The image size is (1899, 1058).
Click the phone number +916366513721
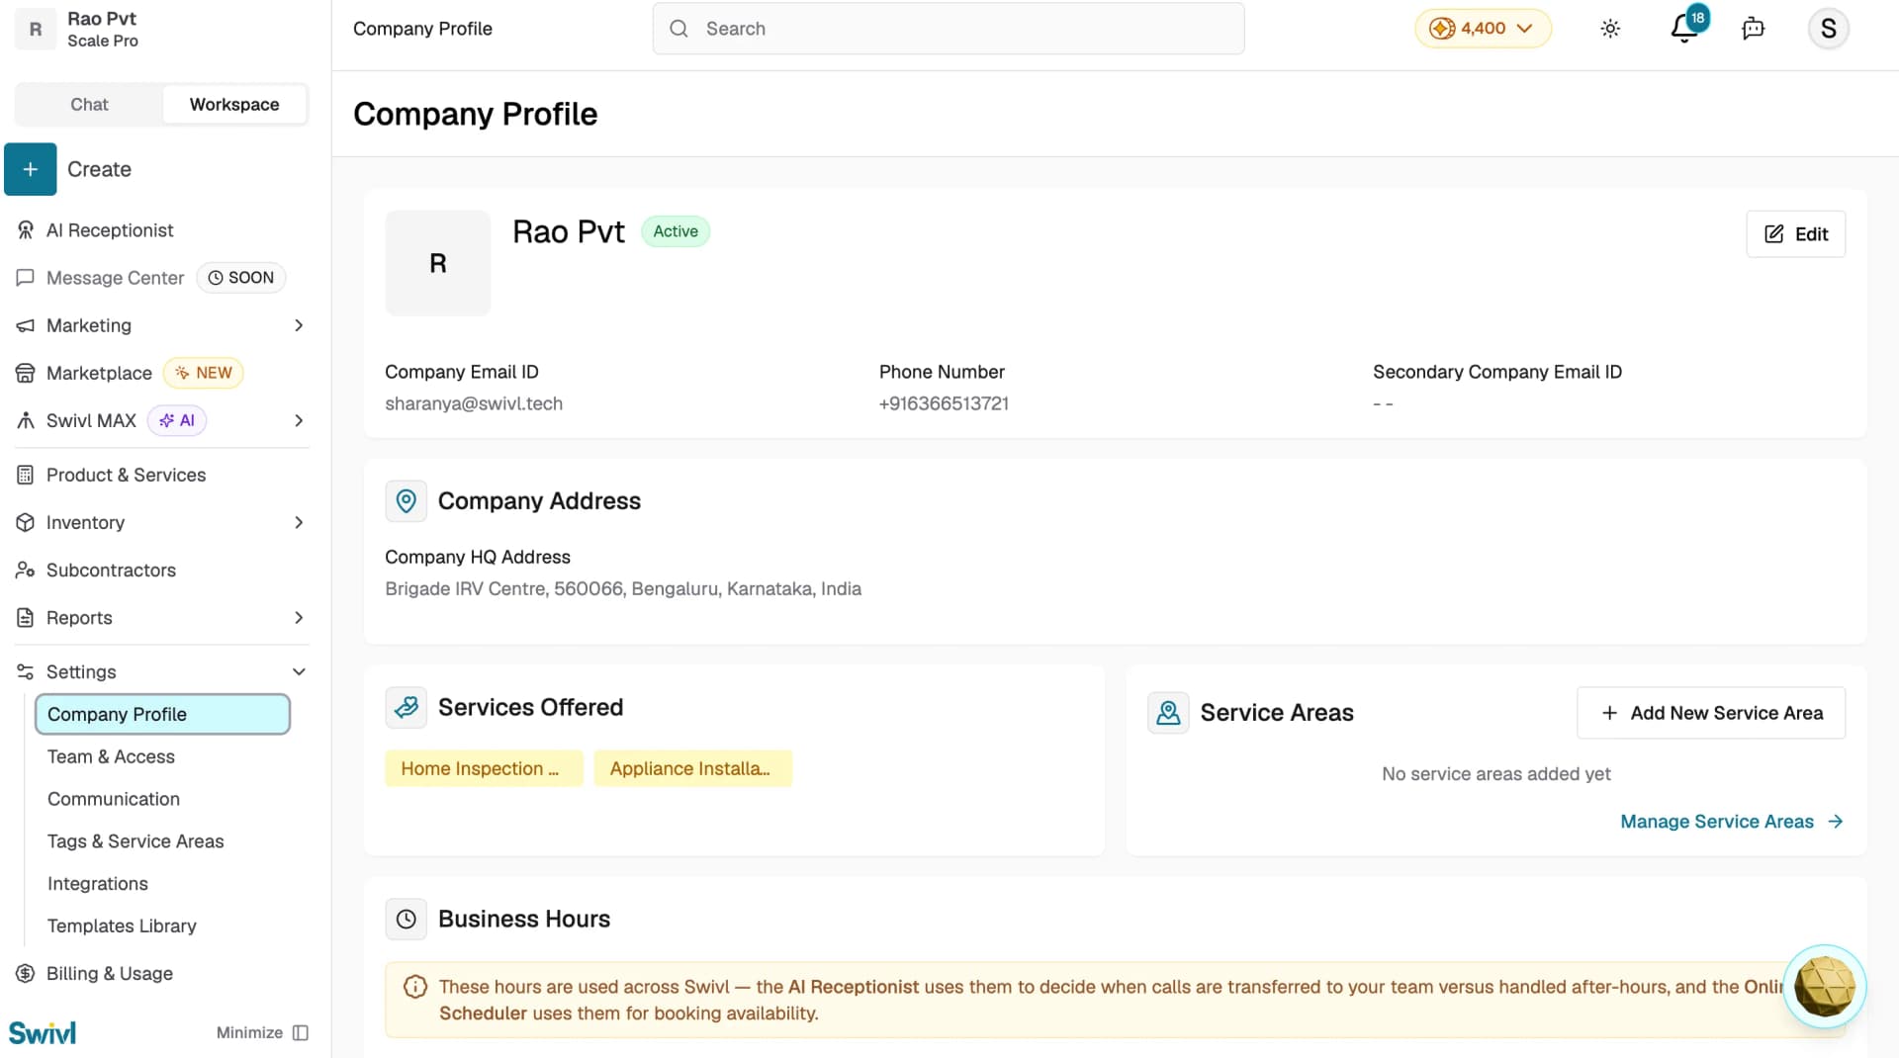pos(944,403)
